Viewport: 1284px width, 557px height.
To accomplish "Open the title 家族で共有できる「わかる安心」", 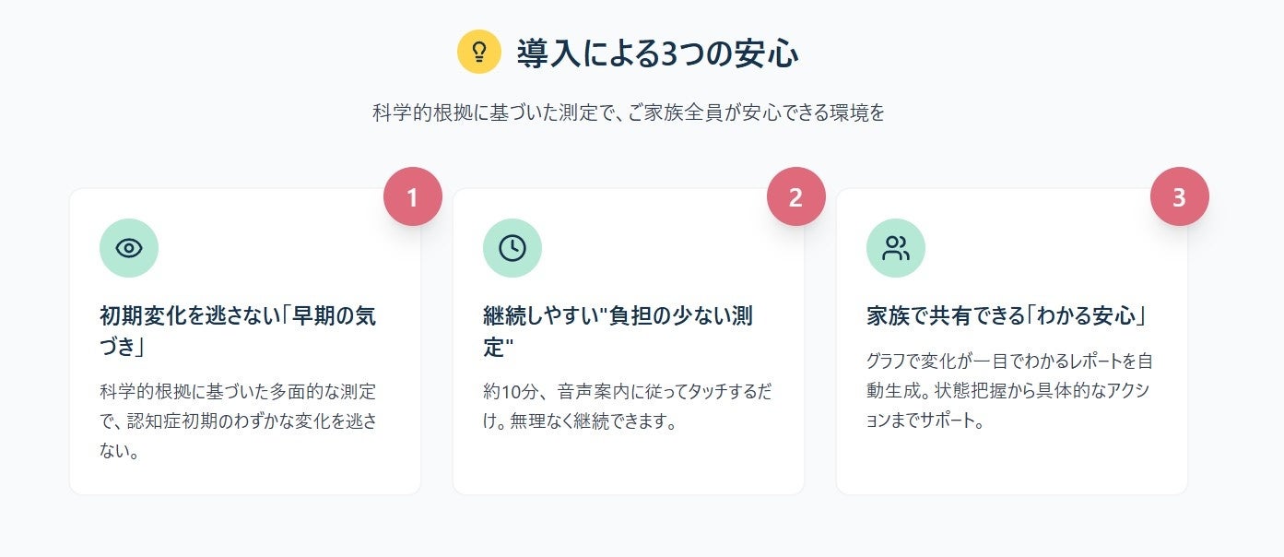I will [1007, 316].
